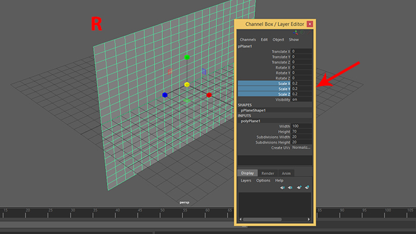The height and width of the screenshot is (234, 416).
Task: Click the yellow center uniform scale handle
Action: pos(187,84)
